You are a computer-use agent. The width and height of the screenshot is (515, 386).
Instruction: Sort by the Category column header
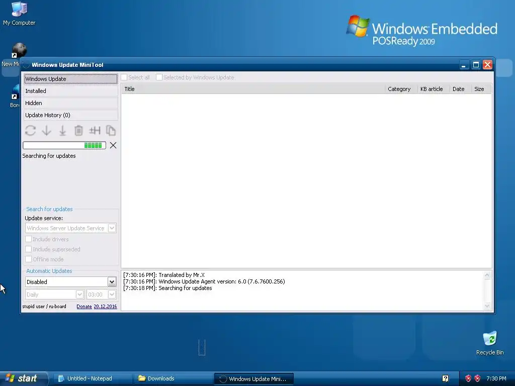point(401,89)
